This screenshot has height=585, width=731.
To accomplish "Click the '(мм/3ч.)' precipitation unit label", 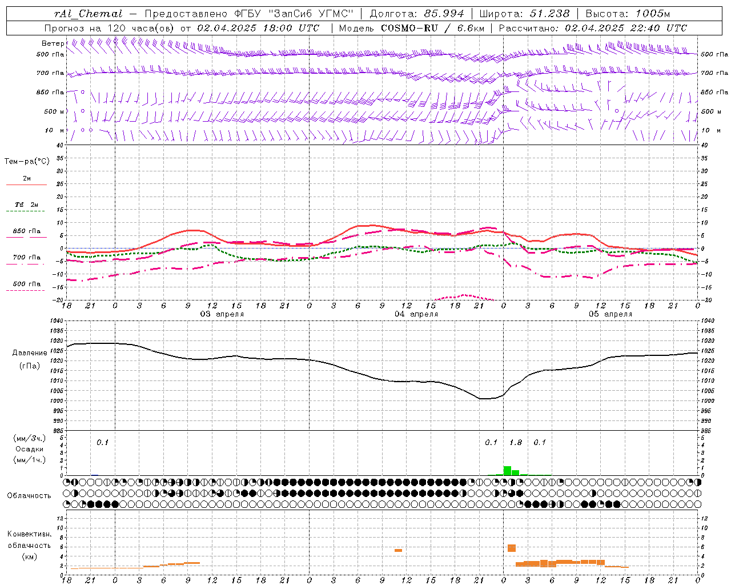I will [30, 438].
